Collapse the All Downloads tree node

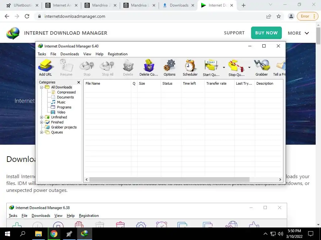coord(42,87)
